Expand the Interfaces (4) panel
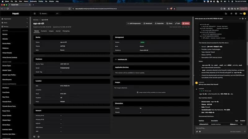The width and height of the screenshot is (248, 139). 151,60
